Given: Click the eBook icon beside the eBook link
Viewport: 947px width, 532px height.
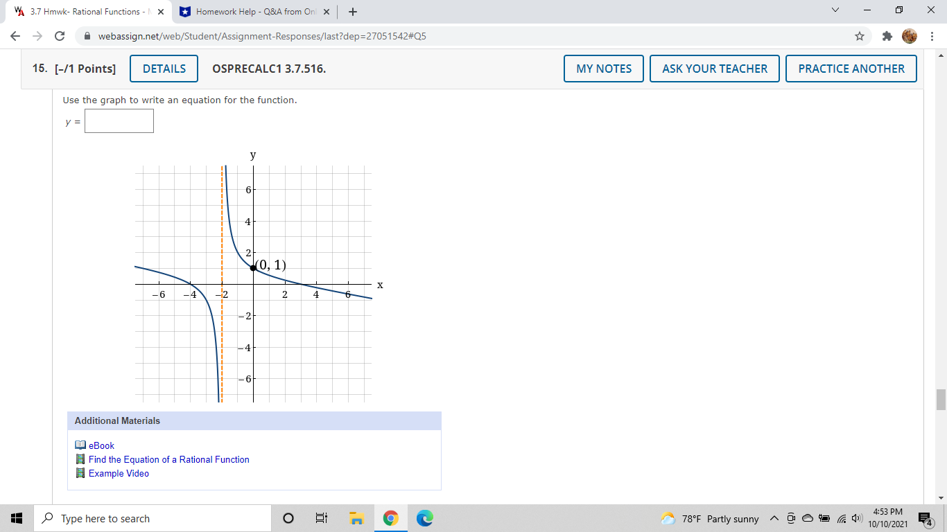Looking at the screenshot, I should click(79, 445).
